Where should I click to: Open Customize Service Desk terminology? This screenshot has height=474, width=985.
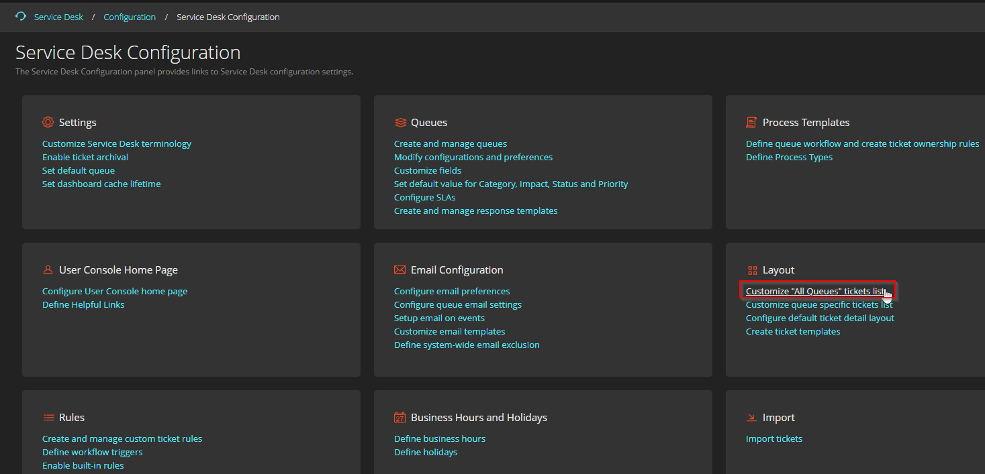116,143
